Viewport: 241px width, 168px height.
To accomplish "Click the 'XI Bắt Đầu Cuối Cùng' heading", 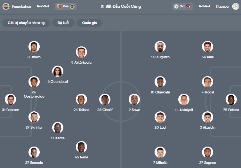I will tap(121, 6).
